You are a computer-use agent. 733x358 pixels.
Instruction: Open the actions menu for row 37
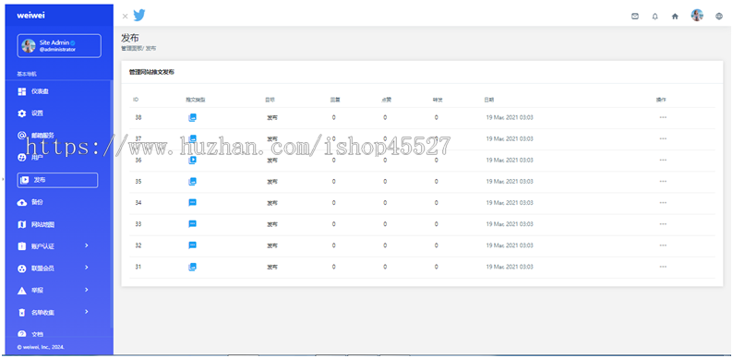pos(663,138)
